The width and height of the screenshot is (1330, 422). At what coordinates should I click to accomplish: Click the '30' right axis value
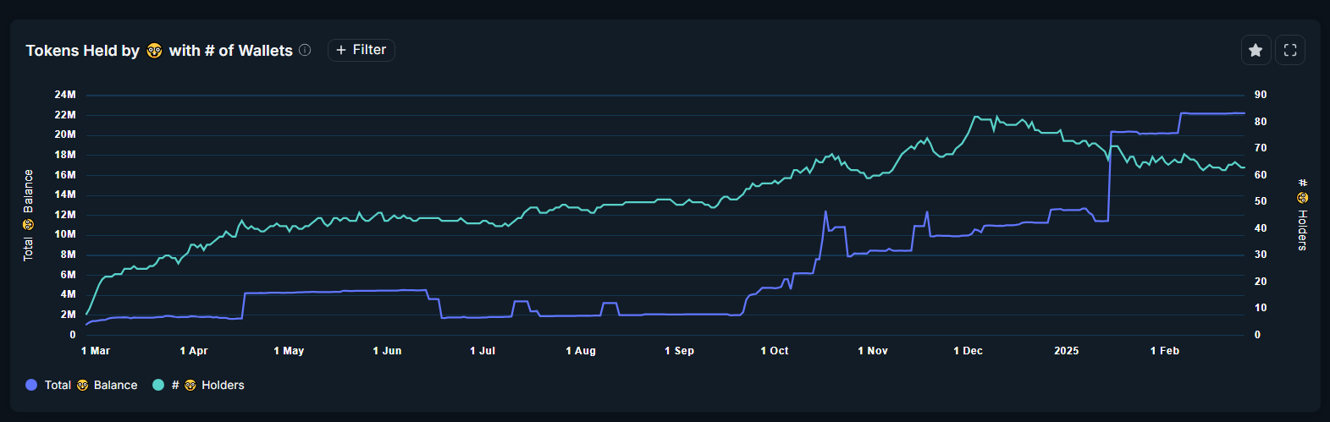point(1261,255)
